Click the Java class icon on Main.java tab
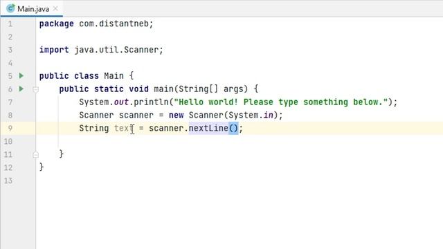This screenshot has height=249, width=443. point(10,8)
